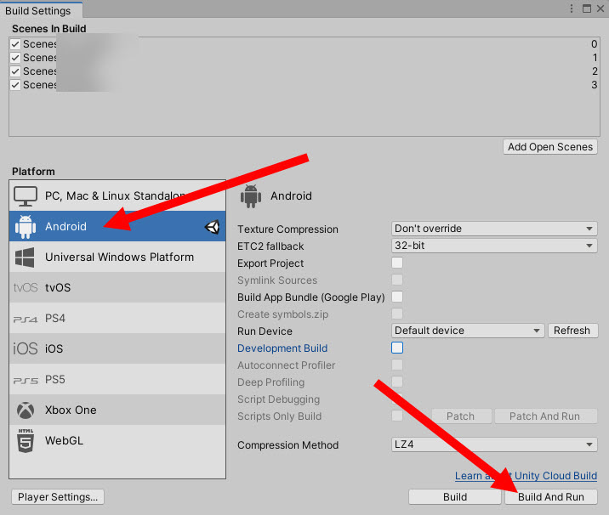609x515 pixels.
Task: Maximize the Build Settings window
Action: pos(587,8)
